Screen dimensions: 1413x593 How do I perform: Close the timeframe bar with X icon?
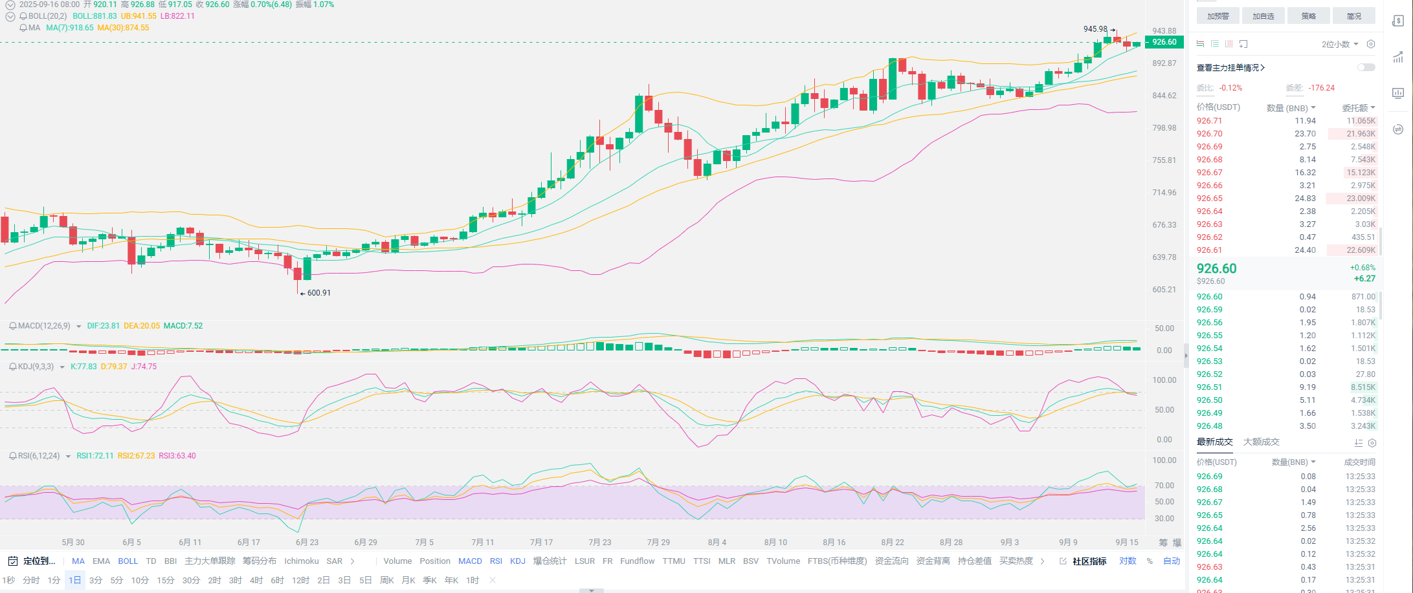[493, 580]
